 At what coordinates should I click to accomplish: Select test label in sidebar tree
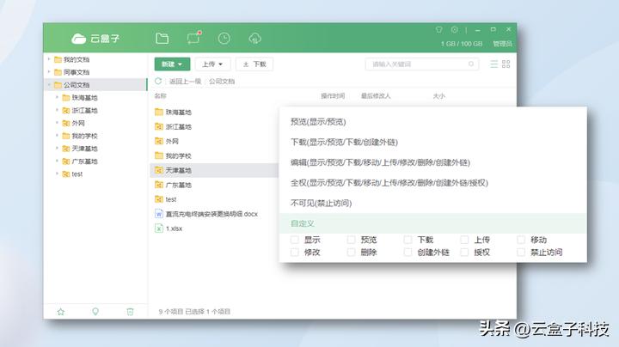coord(77,173)
